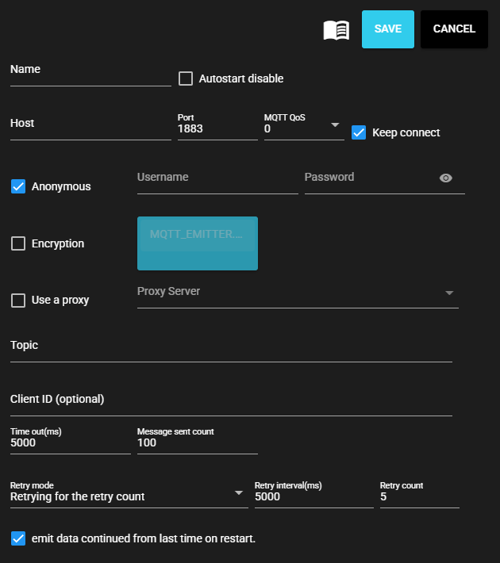Enable the Use a proxy checkbox
This screenshot has height=563, width=500.
pyautogui.click(x=18, y=301)
